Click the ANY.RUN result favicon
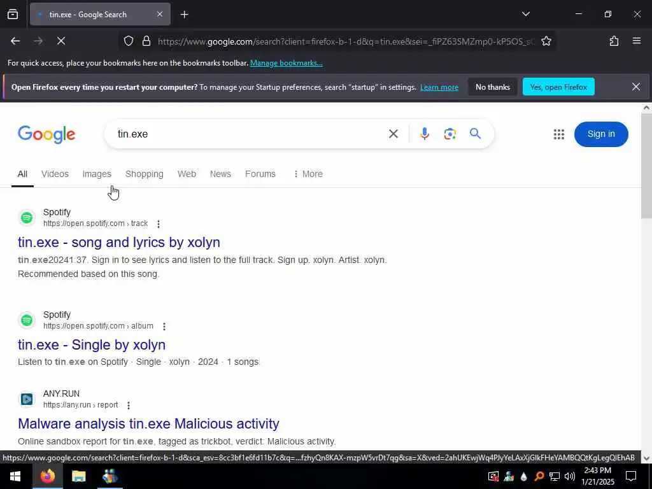 [27, 399]
